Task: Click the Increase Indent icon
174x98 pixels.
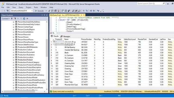Action: [x=94, y=11]
